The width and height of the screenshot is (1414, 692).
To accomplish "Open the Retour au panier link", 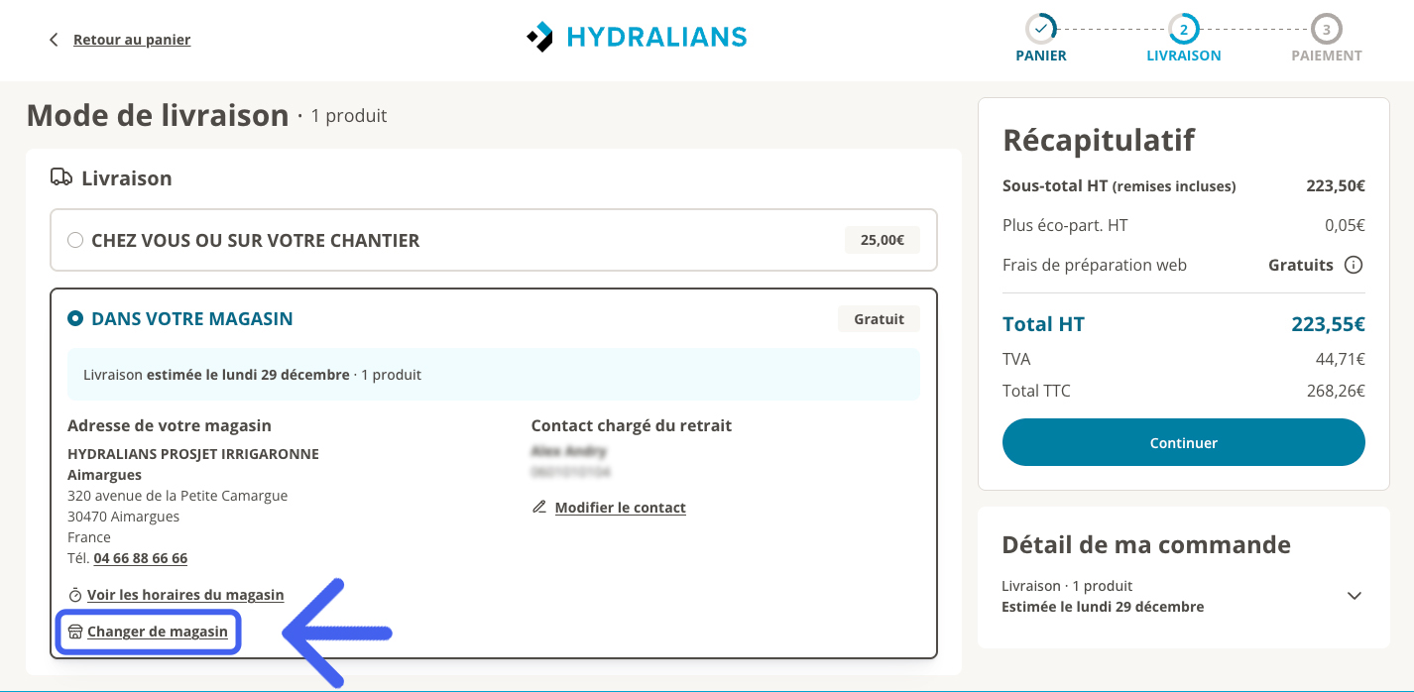I will pos(132,40).
